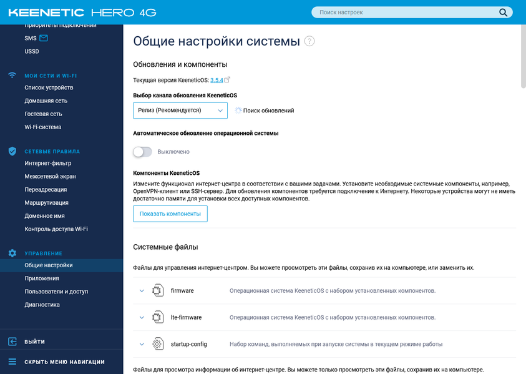Expand the firmware file row
The image size is (526, 374).
coord(142,291)
